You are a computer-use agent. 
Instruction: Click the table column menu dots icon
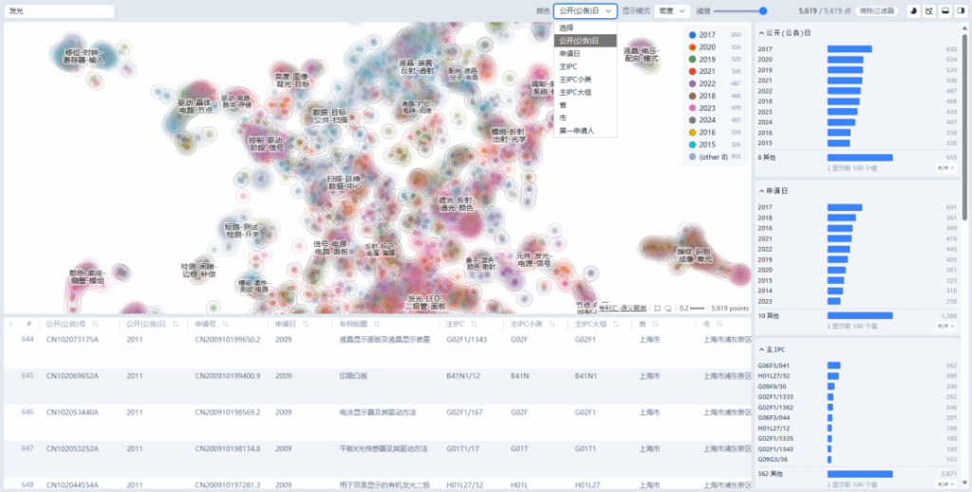click(11, 324)
